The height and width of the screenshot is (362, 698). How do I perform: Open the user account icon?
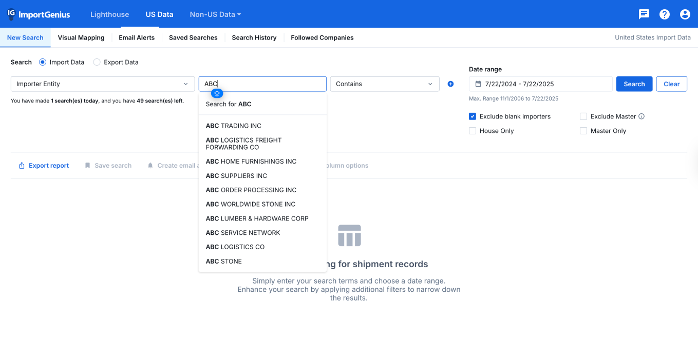click(x=685, y=14)
